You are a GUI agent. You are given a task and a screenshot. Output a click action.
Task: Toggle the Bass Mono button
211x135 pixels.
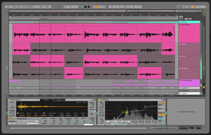pyautogui.click(x=92, y=116)
